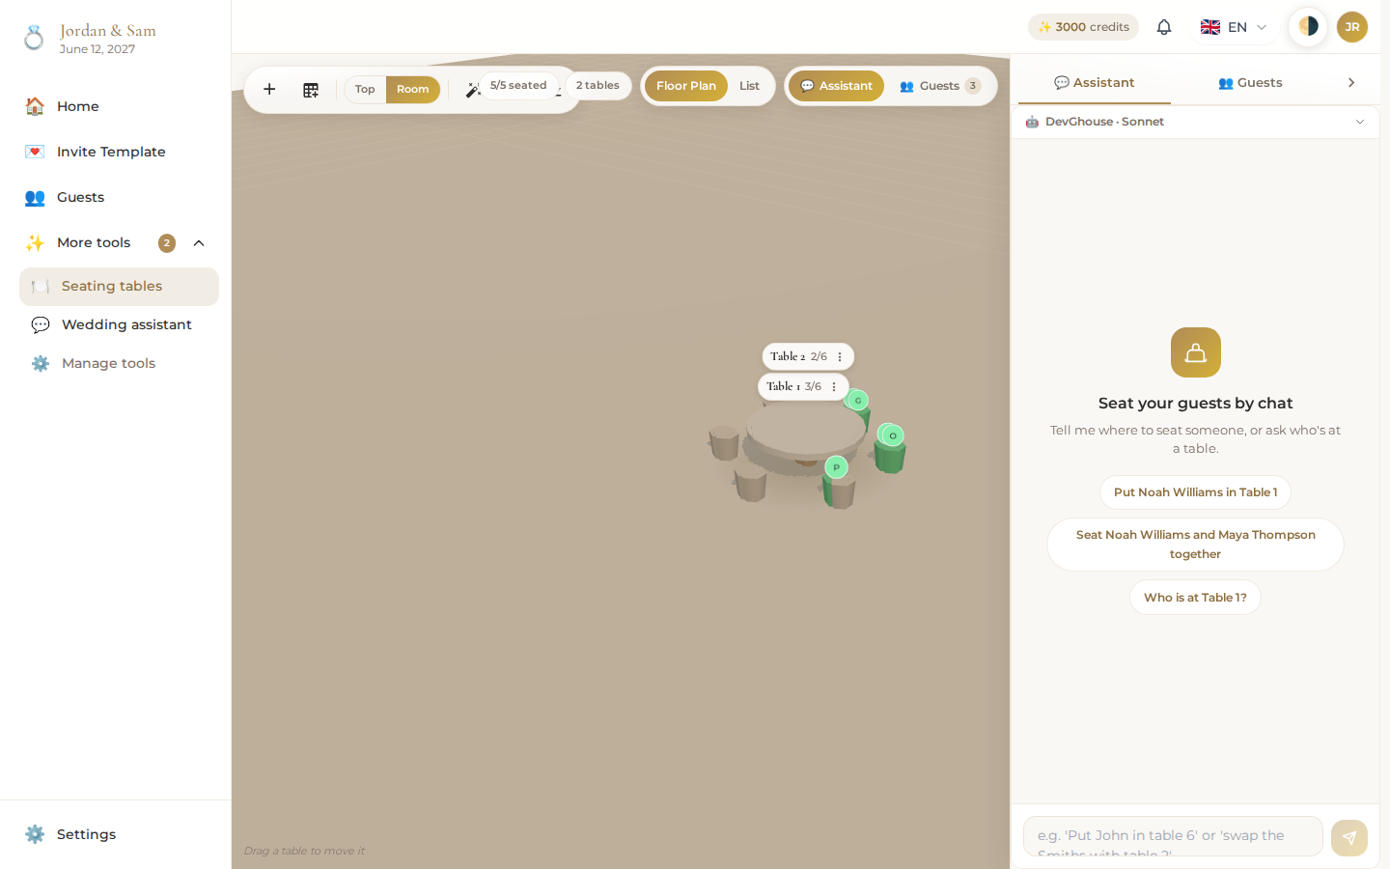Viewport: 1390px width, 869px height.
Task: Click 'Who is at Table 1?' suggestion
Action: tap(1195, 598)
